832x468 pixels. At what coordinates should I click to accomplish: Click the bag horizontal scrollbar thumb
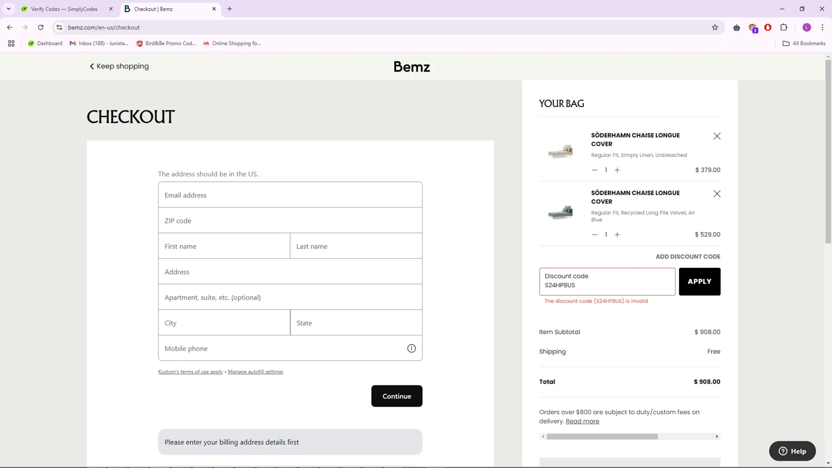(x=602, y=436)
